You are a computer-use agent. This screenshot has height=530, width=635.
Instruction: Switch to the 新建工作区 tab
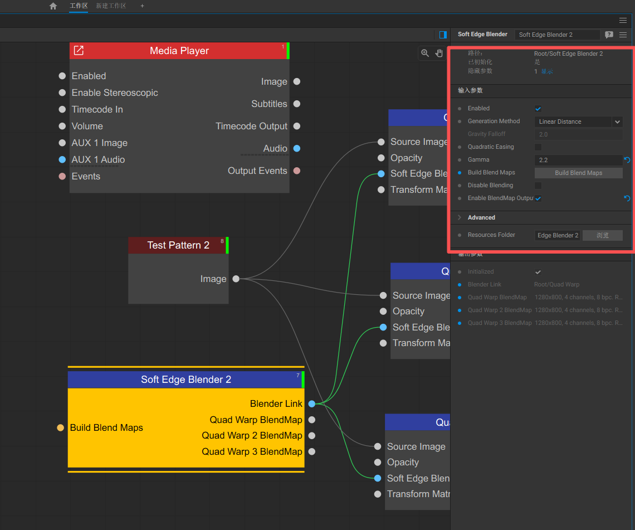(111, 6)
